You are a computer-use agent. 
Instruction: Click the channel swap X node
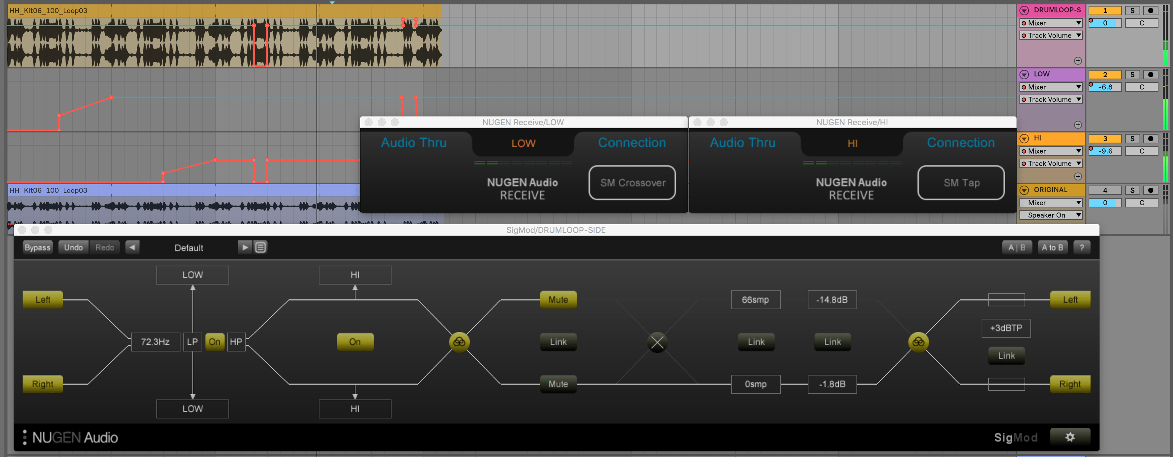[x=657, y=342]
